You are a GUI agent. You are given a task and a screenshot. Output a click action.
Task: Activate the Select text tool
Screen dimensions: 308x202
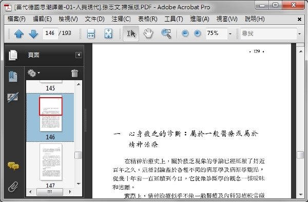(131, 33)
